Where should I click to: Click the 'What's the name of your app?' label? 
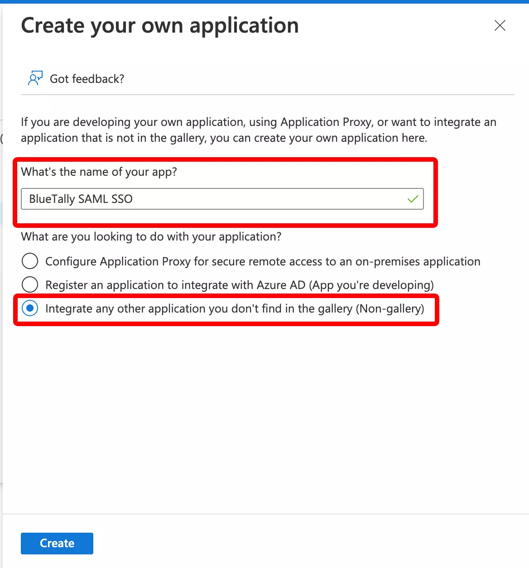[99, 172]
